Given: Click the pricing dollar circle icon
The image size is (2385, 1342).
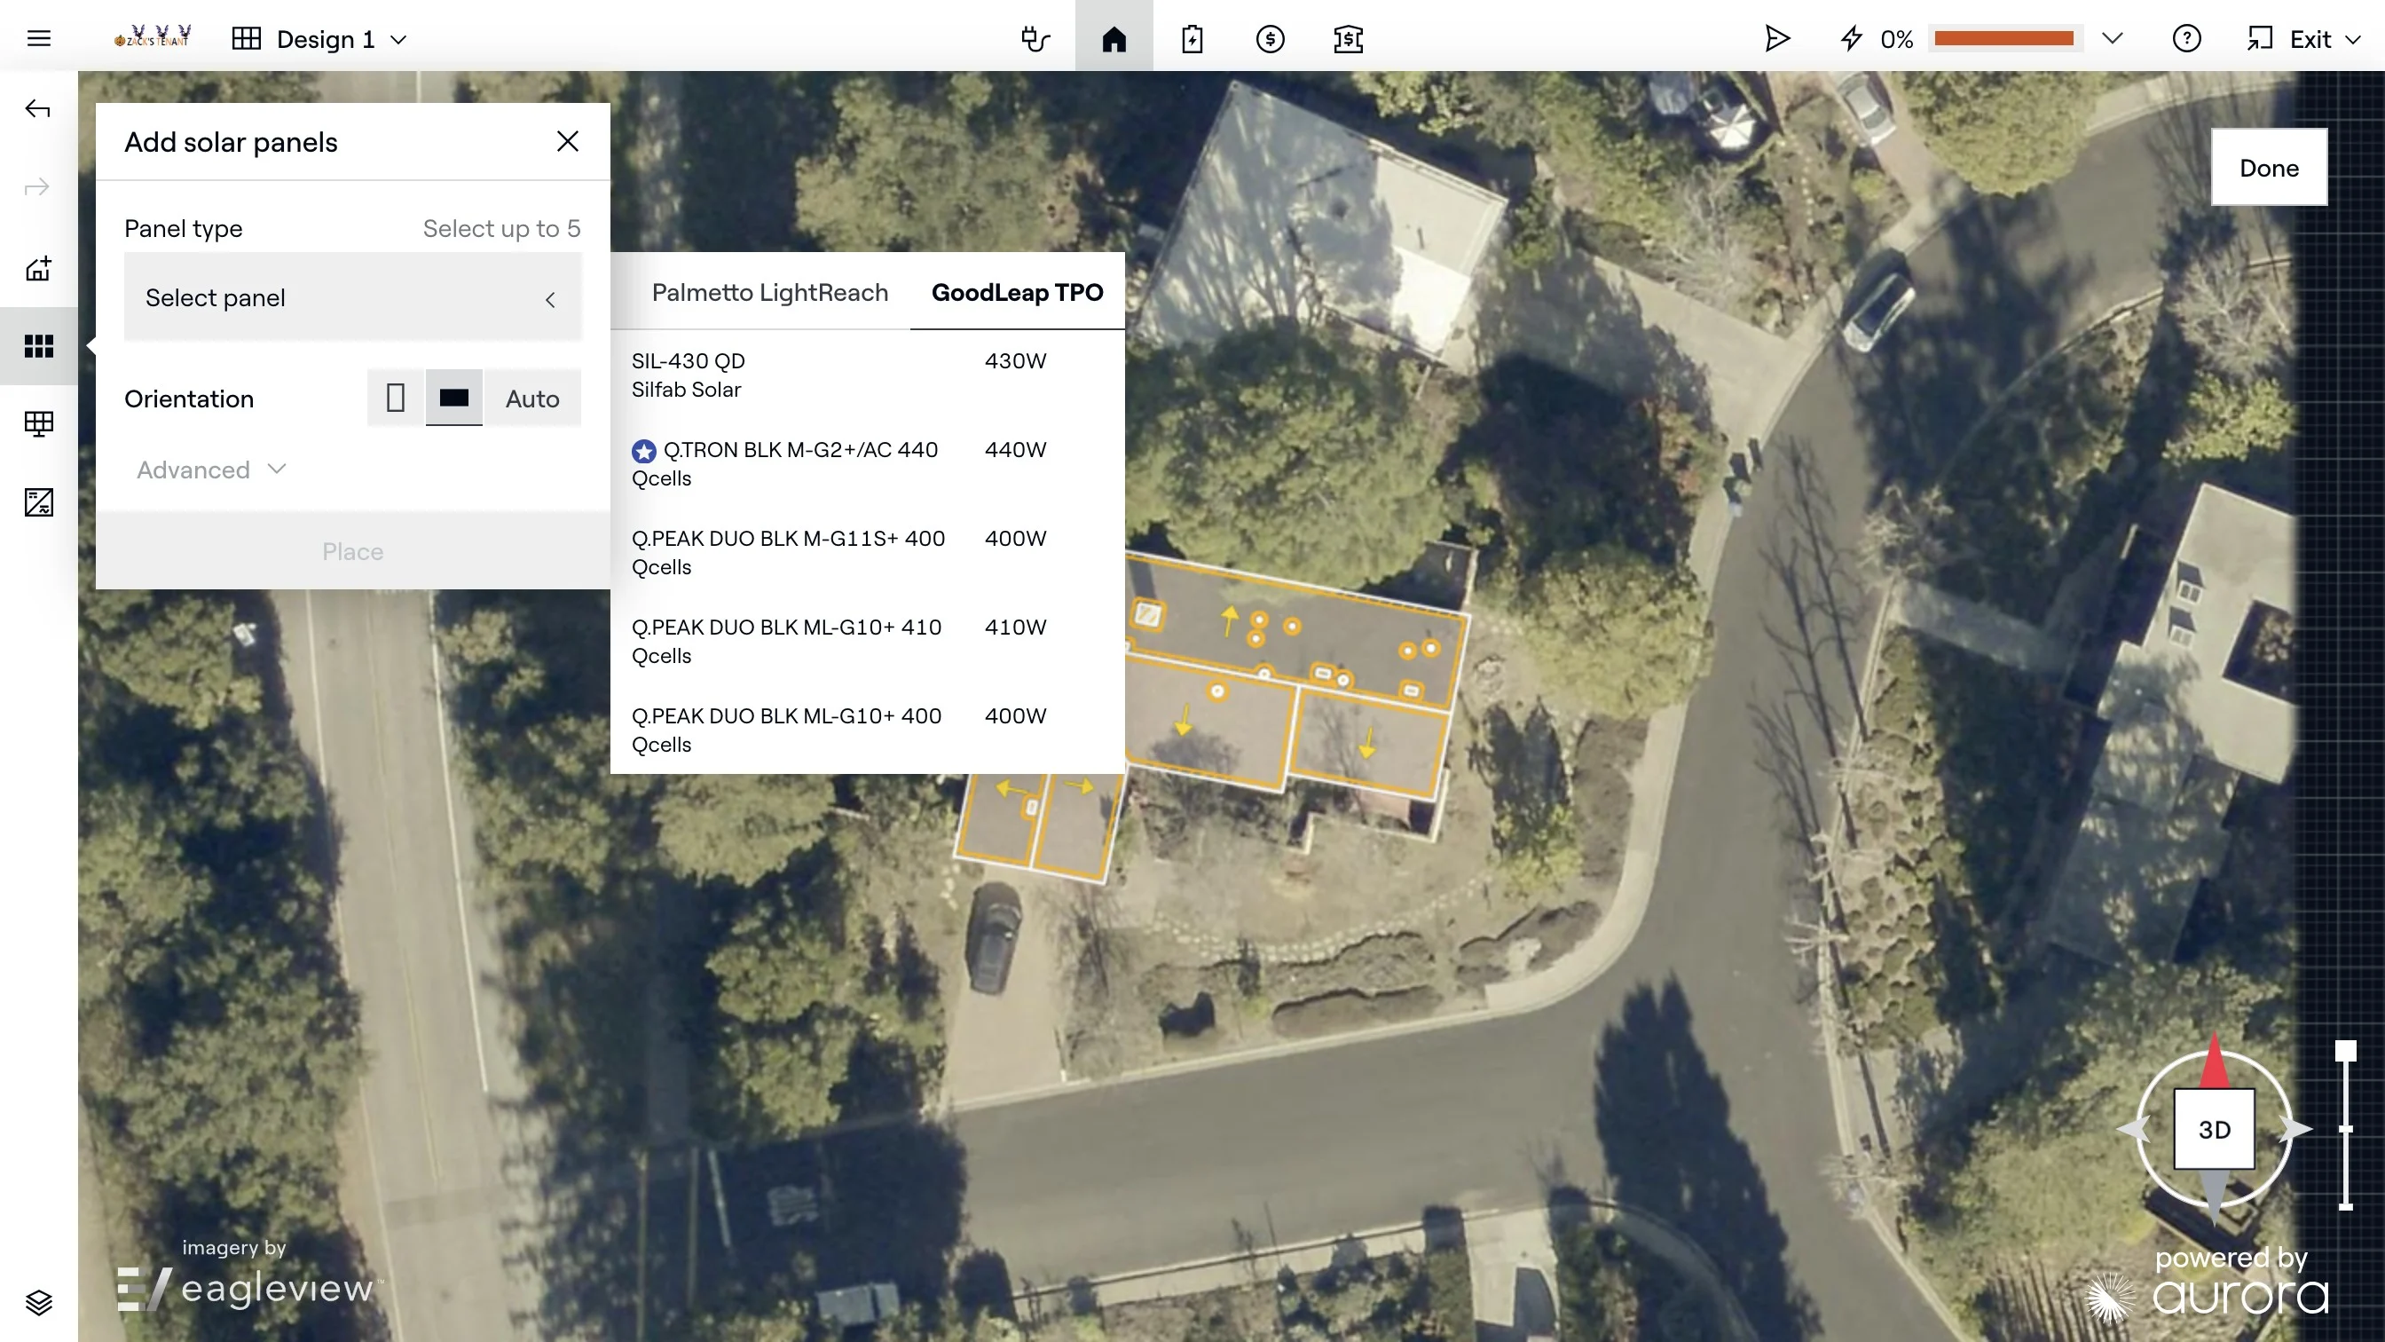Looking at the screenshot, I should (1270, 39).
